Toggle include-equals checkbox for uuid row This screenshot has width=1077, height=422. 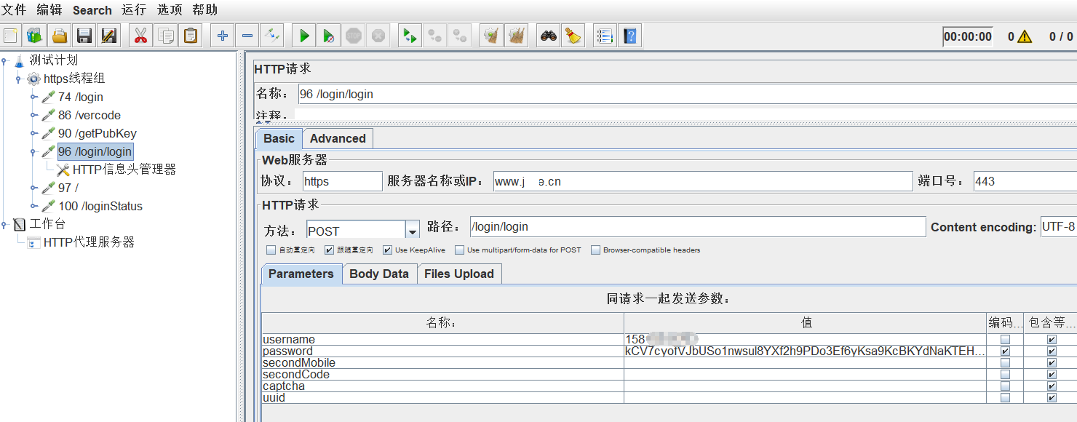(x=1052, y=398)
